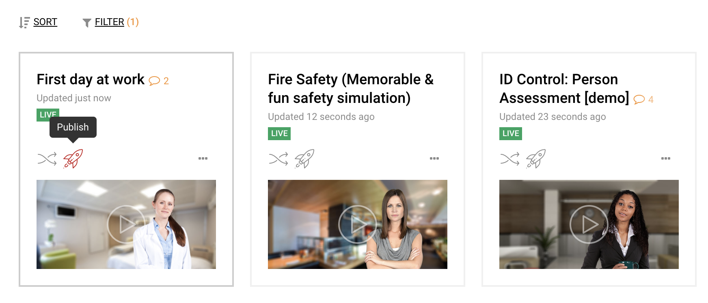
Task: Click the funnel filter icon
Action: [86, 23]
